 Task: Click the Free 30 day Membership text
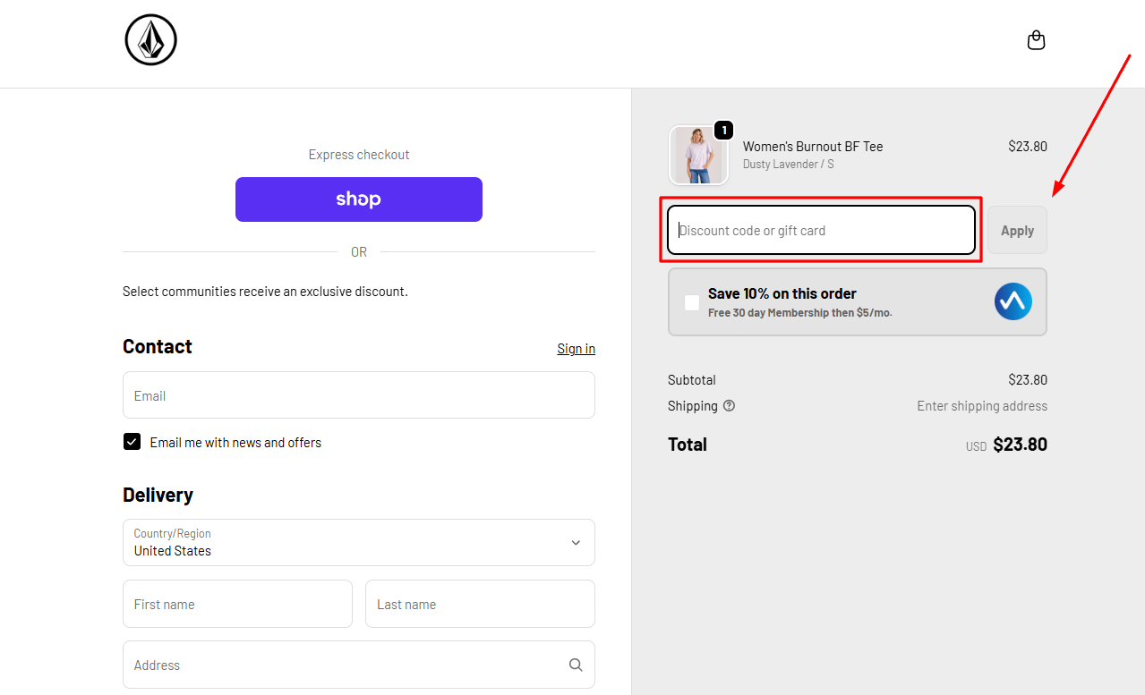(x=799, y=312)
